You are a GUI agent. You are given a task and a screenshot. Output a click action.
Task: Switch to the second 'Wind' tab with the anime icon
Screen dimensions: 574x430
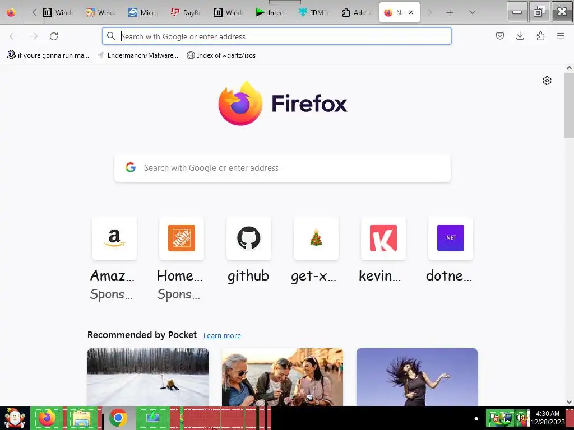(x=101, y=12)
